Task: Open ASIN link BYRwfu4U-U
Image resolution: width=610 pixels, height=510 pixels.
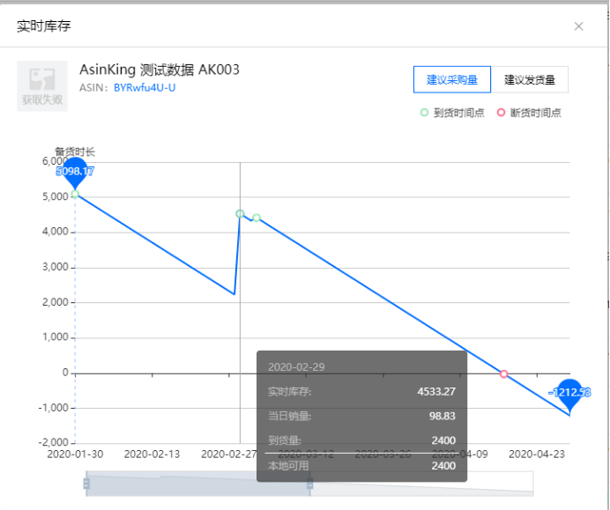Action: (145, 88)
